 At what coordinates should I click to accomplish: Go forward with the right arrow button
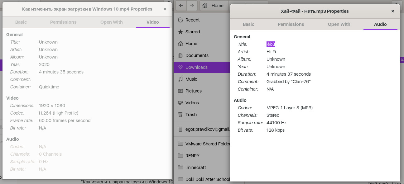click(x=192, y=6)
